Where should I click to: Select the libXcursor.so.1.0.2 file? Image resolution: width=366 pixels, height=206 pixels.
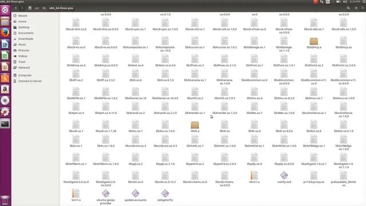[x=225, y=43]
